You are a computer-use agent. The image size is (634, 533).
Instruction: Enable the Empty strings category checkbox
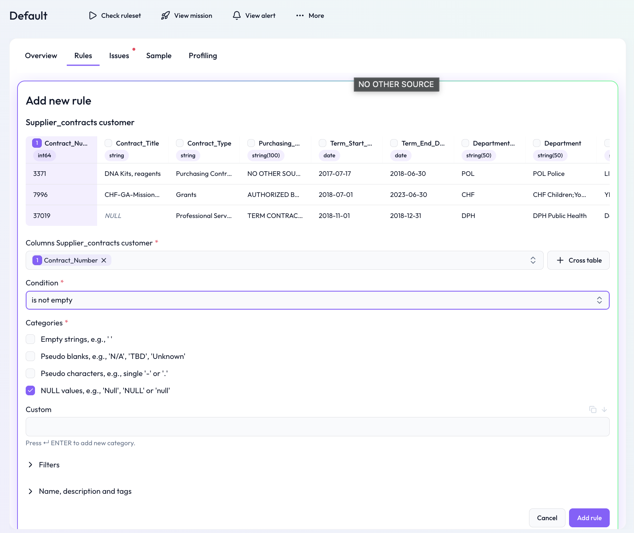click(x=31, y=339)
